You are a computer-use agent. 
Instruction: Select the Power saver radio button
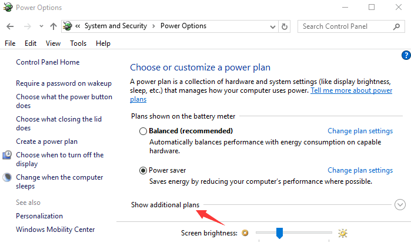pos(143,171)
